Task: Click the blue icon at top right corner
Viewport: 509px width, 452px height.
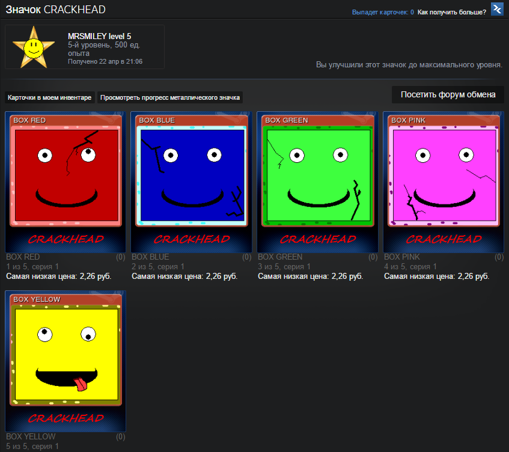Action: coord(497,9)
